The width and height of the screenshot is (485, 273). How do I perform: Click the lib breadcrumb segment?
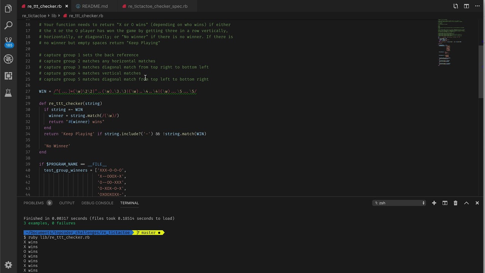coord(54,16)
